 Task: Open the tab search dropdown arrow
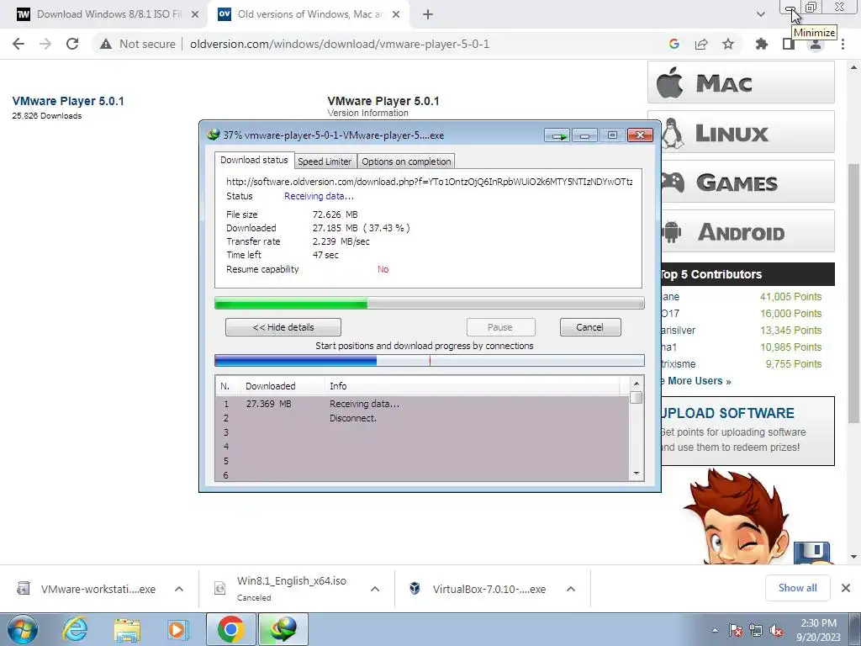tap(760, 14)
